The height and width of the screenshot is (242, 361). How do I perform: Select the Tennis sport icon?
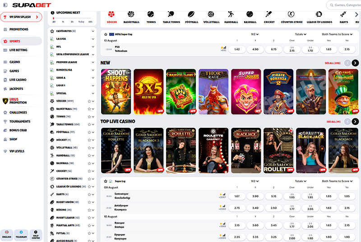151,14
